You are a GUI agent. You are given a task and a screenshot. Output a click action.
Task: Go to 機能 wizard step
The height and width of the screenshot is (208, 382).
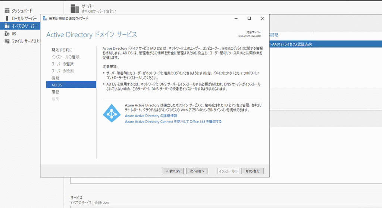55,78
